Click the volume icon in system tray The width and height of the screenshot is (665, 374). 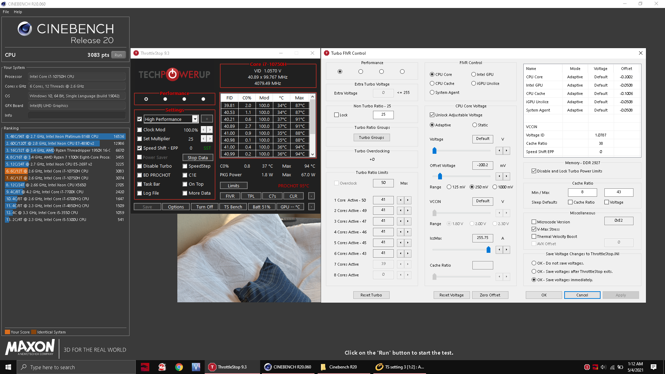pyautogui.click(x=604, y=367)
